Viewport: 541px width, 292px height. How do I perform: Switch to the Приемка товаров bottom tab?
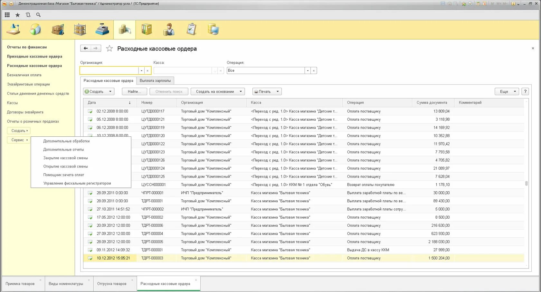click(x=20, y=284)
